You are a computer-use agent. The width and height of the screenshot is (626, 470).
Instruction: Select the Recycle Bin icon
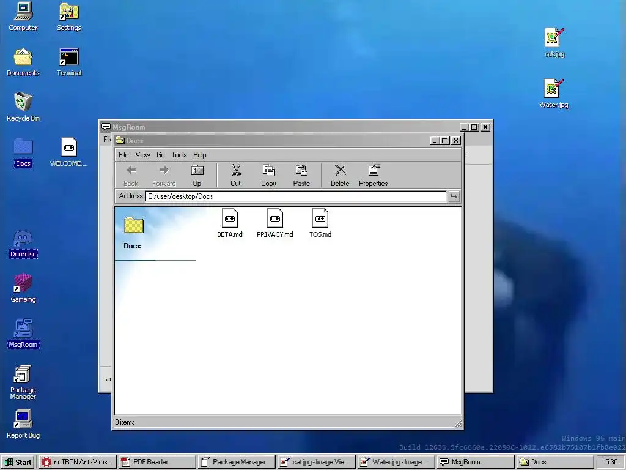click(23, 106)
